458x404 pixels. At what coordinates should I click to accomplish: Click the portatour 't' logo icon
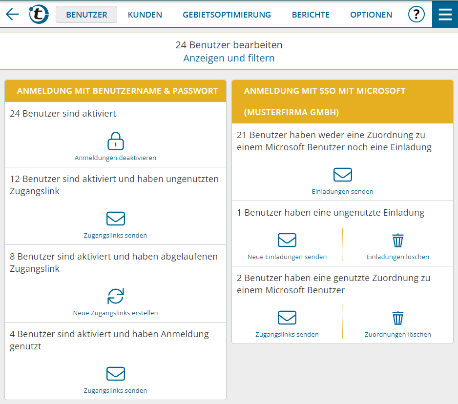tap(39, 14)
